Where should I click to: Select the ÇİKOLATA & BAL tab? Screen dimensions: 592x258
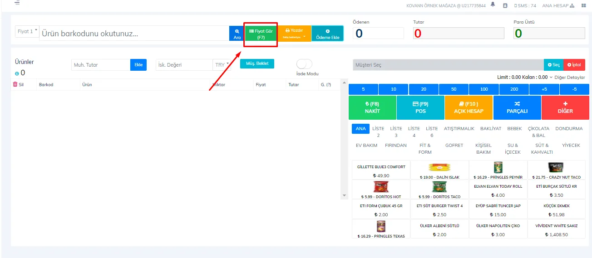(x=538, y=132)
